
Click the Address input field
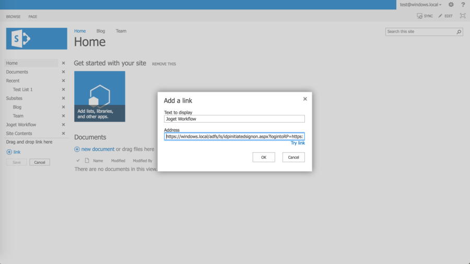click(x=234, y=136)
